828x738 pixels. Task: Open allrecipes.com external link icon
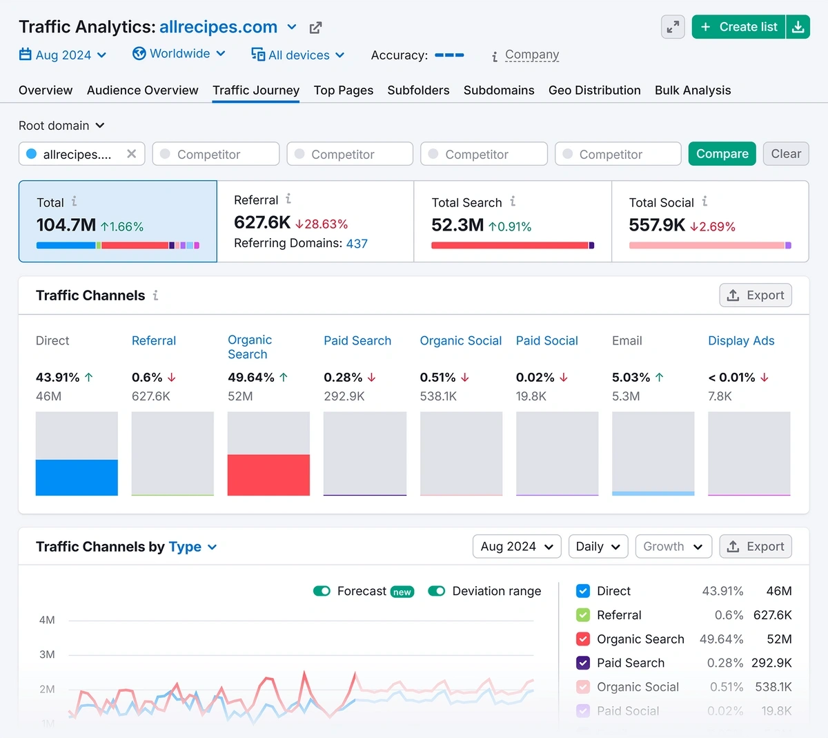coord(315,28)
